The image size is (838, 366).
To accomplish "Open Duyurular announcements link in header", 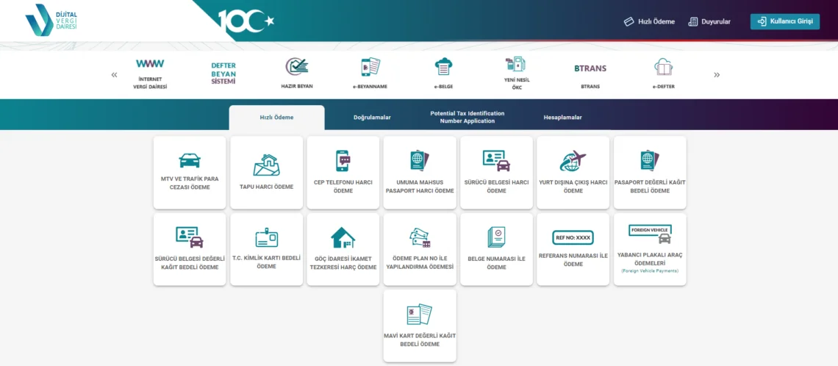I will pos(709,21).
